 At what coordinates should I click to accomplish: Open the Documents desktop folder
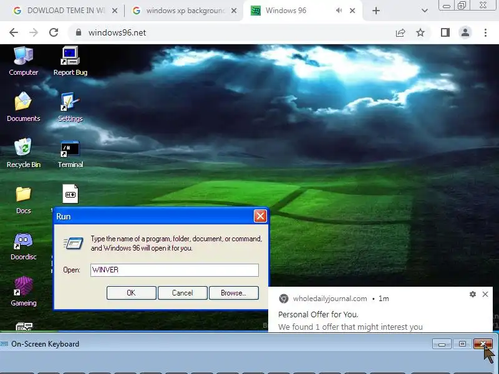click(23, 107)
